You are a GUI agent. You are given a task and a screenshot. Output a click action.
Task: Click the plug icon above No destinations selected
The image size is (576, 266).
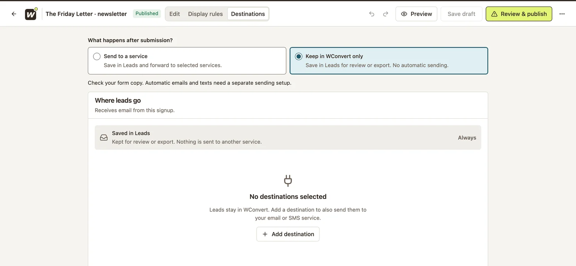288,181
